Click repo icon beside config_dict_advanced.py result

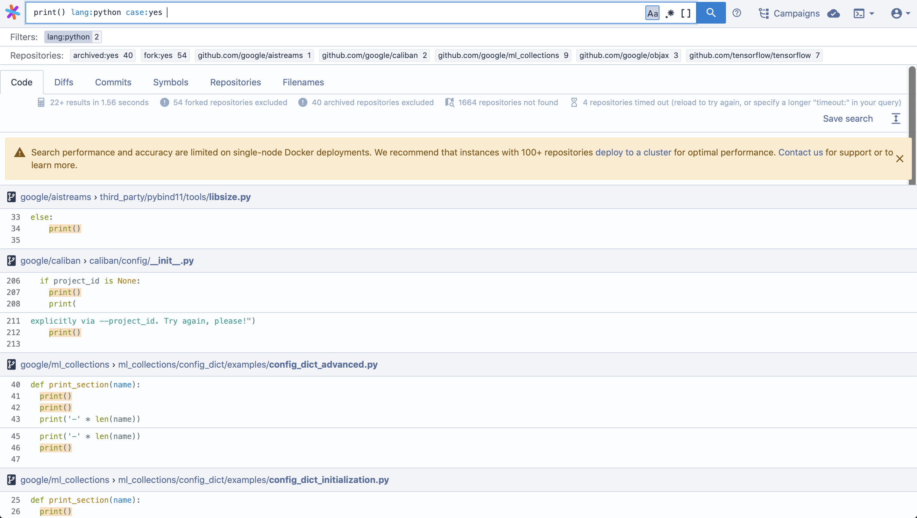click(11, 364)
